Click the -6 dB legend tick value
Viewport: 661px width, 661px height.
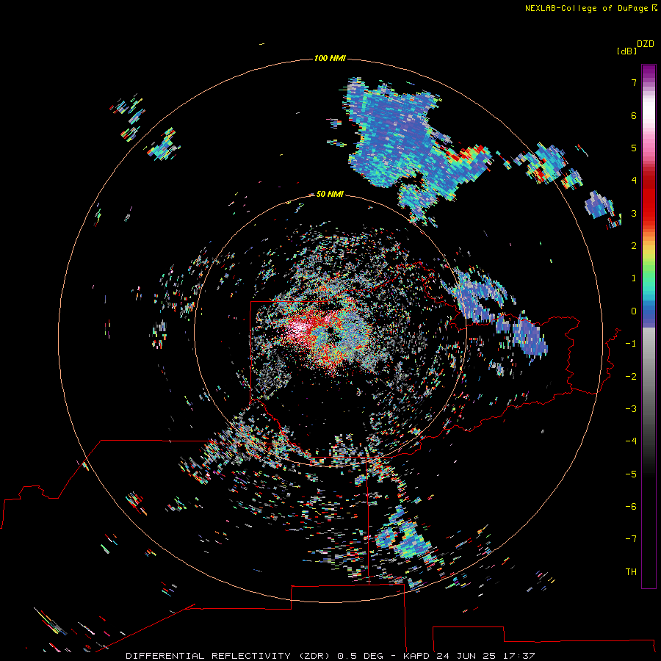(x=631, y=507)
